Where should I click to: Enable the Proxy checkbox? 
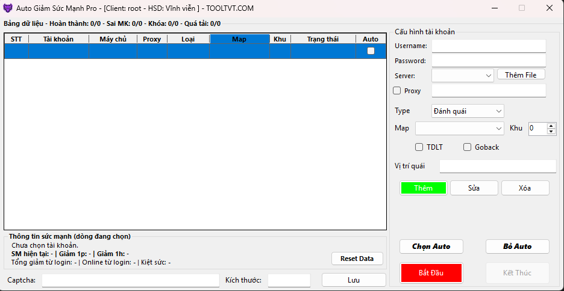[397, 91]
